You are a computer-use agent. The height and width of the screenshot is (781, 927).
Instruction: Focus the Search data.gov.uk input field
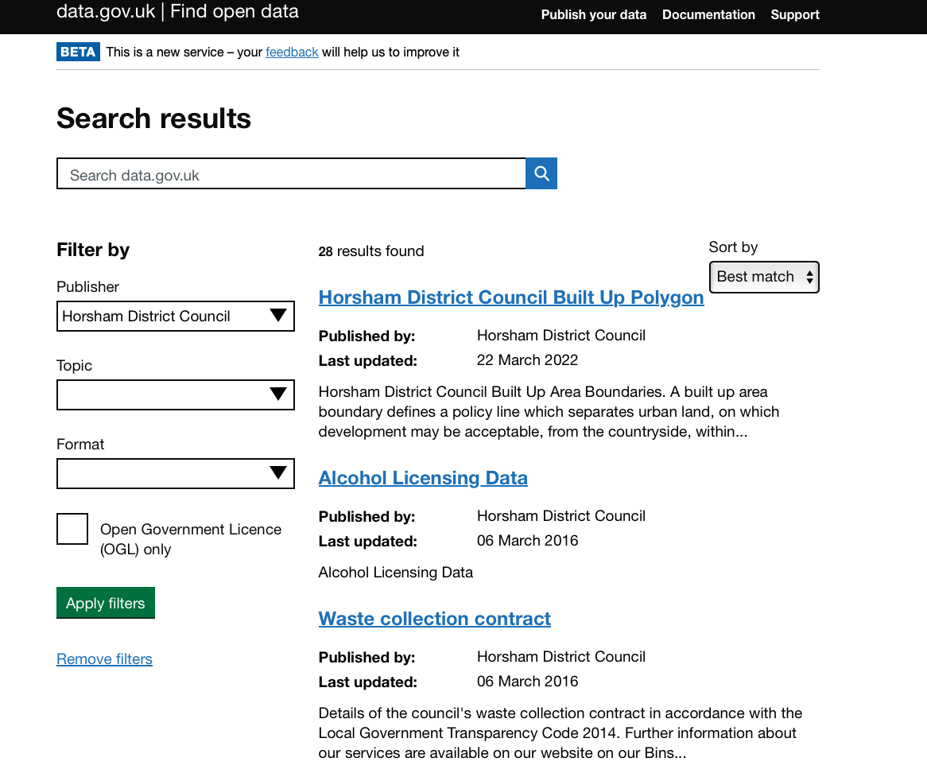(x=291, y=174)
